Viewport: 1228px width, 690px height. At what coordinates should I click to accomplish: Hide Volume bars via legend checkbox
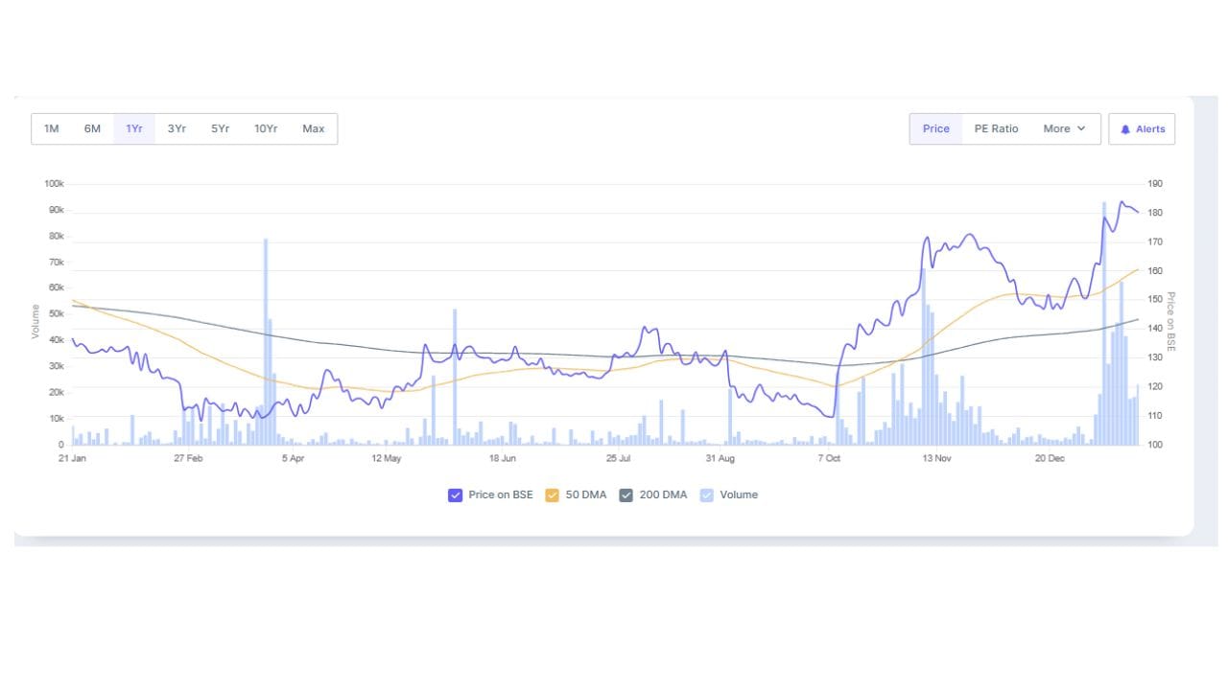point(707,495)
